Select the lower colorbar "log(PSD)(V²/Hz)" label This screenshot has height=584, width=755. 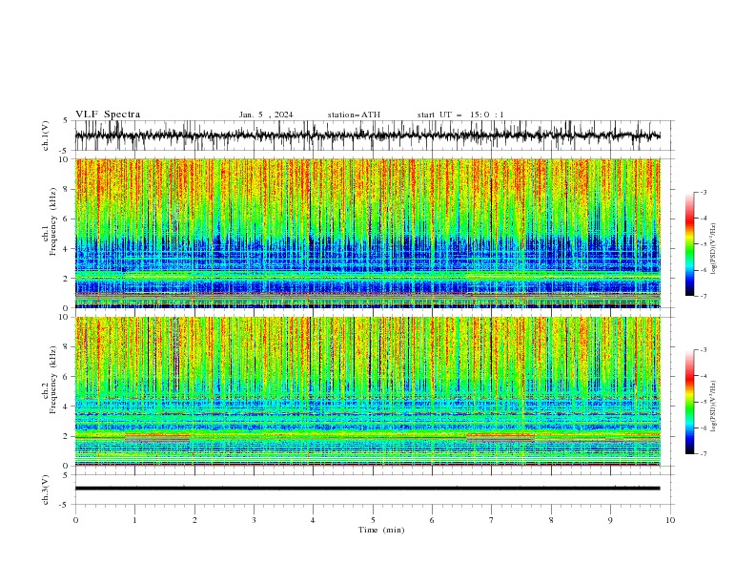pos(714,406)
